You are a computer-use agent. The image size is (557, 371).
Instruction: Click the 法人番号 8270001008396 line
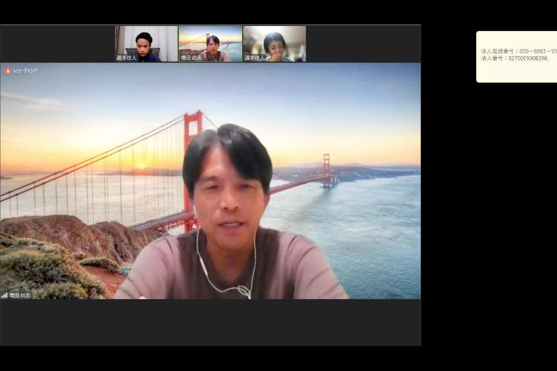pyautogui.click(x=514, y=58)
